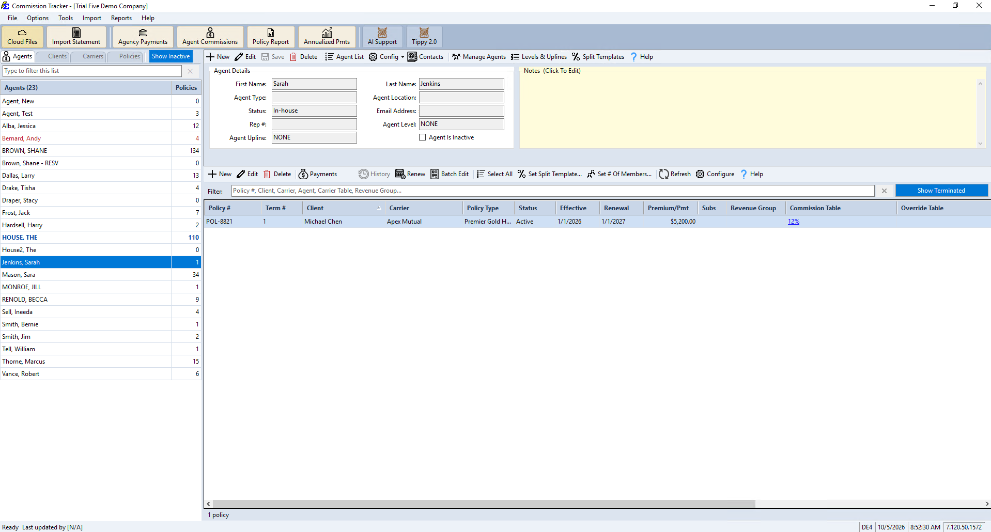Open the Import menu

[92, 18]
